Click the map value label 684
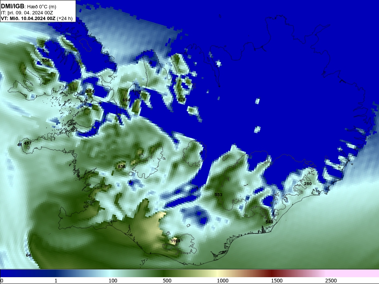The width and height of the screenshot is (379, 284). coord(90,91)
